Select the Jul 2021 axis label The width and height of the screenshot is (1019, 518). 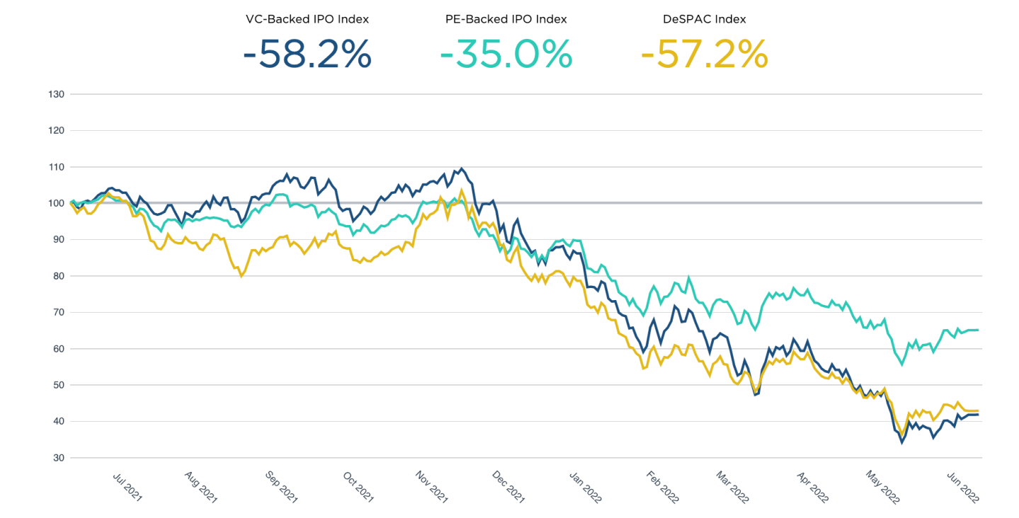pyautogui.click(x=127, y=487)
